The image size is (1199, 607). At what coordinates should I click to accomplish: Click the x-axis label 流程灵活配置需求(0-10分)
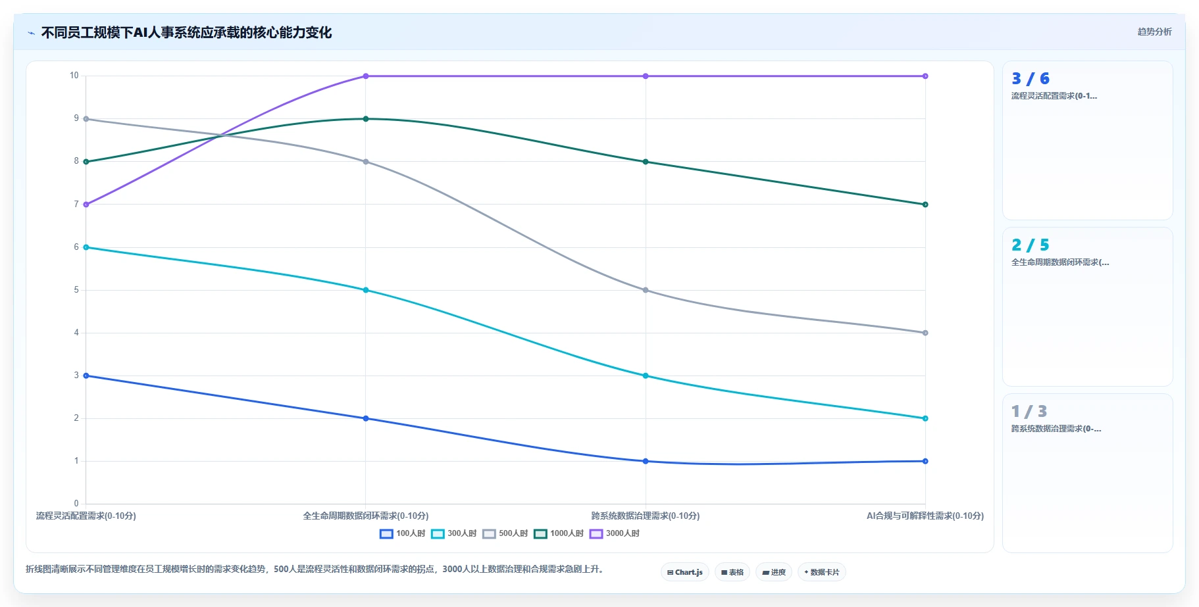86,516
